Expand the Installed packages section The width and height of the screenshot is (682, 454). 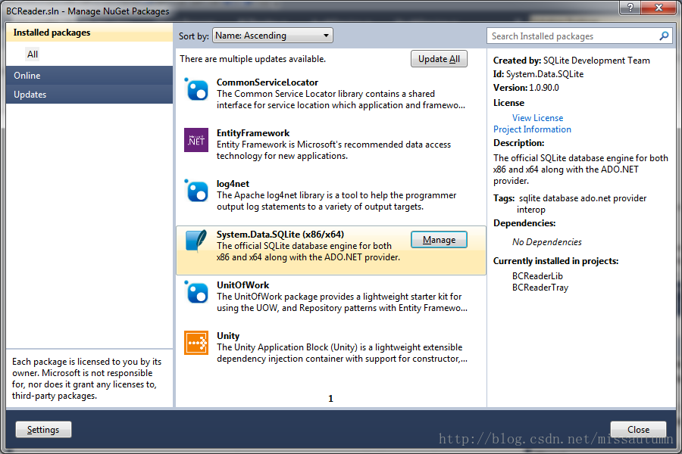click(89, 33)
